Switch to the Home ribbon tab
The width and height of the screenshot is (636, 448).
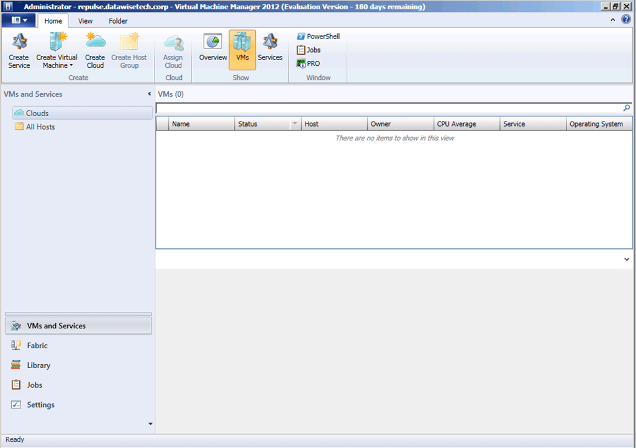53,20
